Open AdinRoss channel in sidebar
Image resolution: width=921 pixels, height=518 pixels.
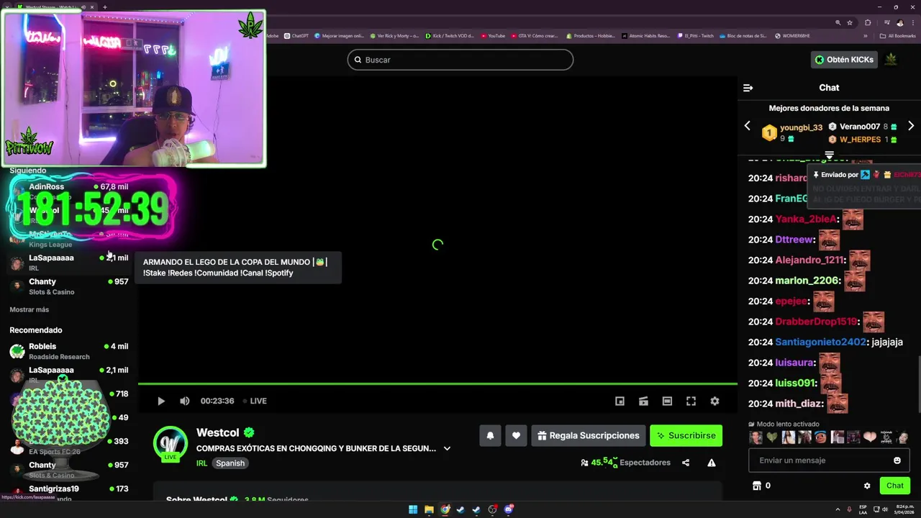[x=69, y=190]
